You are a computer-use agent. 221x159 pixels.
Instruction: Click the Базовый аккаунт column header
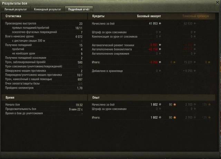[x=149, y=16]
